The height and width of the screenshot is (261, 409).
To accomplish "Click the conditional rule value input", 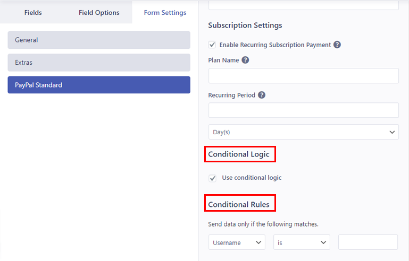I will [368, 242].
